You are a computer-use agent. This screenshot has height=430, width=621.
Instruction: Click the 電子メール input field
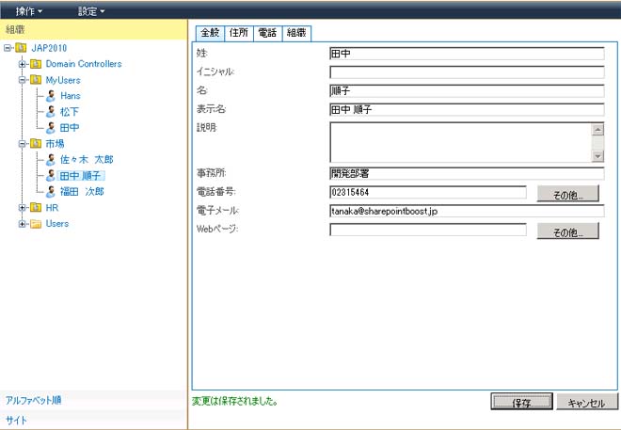point(467,211)
